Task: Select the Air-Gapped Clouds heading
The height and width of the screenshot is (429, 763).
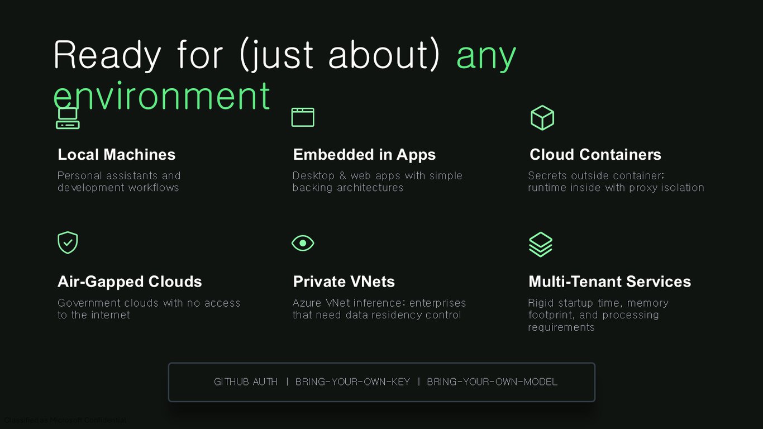Action: pos(130,282)
